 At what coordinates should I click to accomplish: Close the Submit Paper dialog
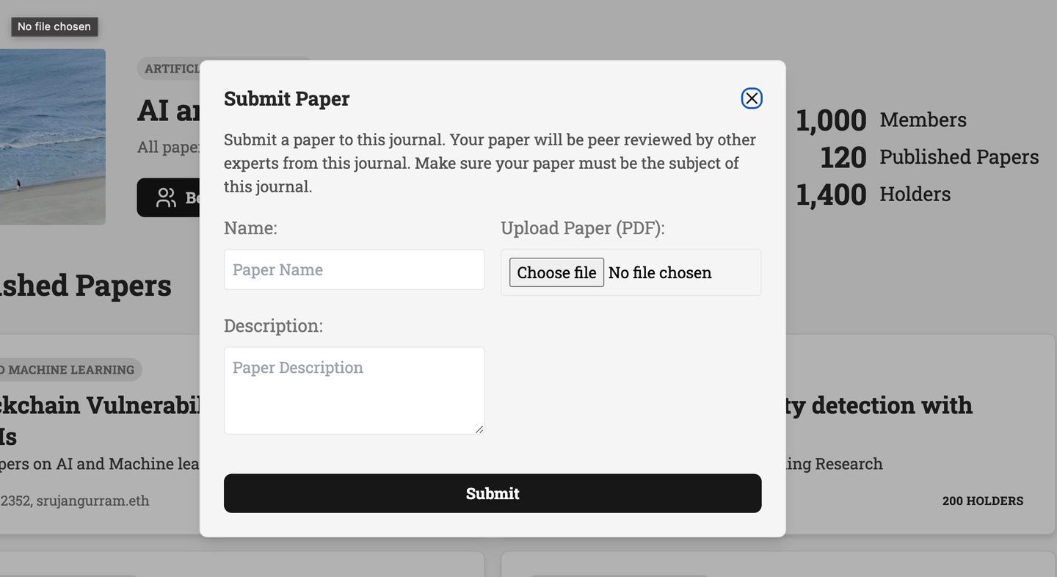point(751,98)
